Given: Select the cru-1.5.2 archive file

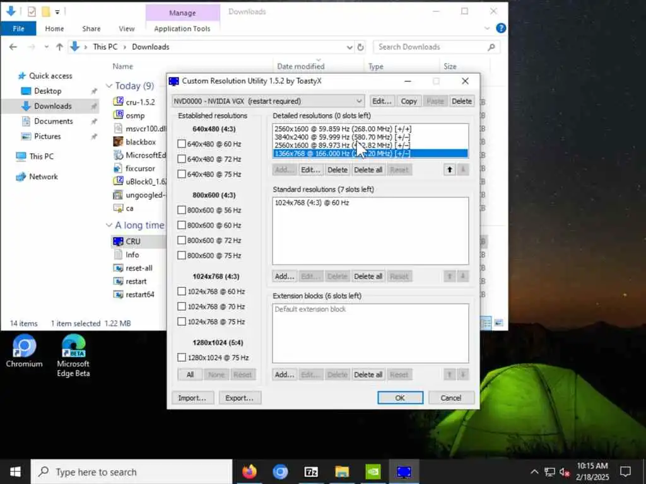Looking at the screenshot, I should click(x=140, y=101).
